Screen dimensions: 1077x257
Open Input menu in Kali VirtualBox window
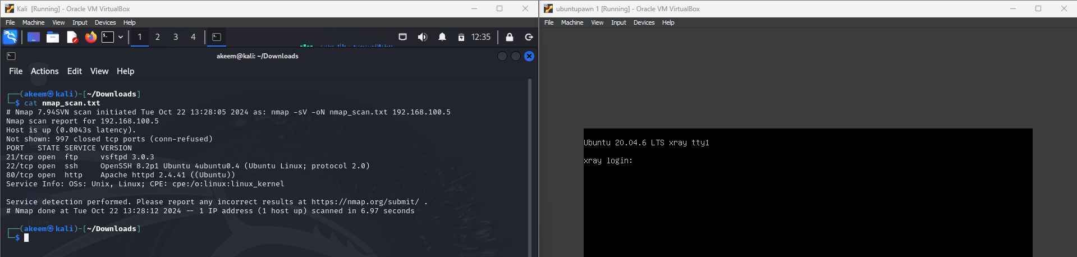click(80, 22)
